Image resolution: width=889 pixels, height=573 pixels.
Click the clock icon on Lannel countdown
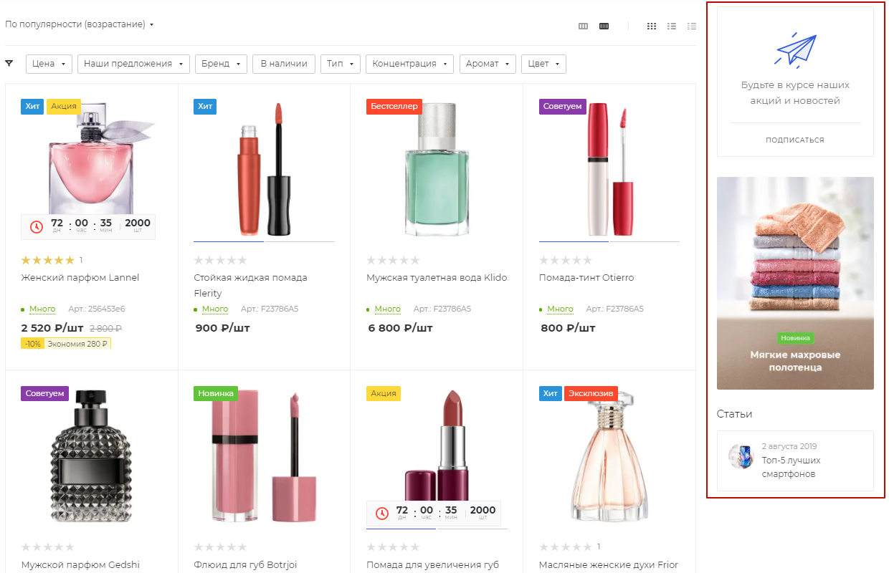pyautogui.click(x=36, y=226)
